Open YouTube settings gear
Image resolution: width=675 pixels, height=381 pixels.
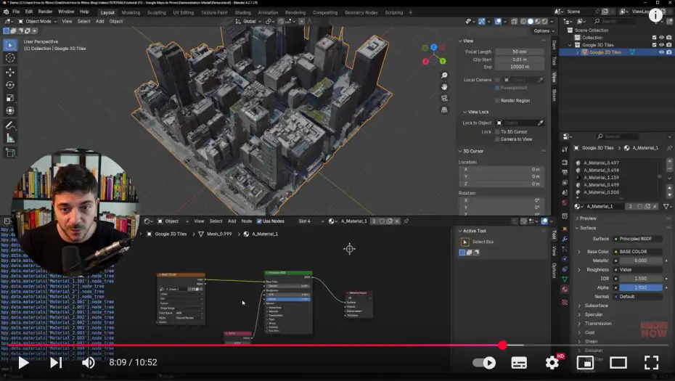(x=552, y=362)
